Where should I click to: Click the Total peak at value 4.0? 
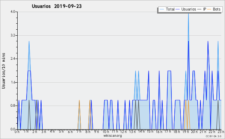tap(188, 14)
